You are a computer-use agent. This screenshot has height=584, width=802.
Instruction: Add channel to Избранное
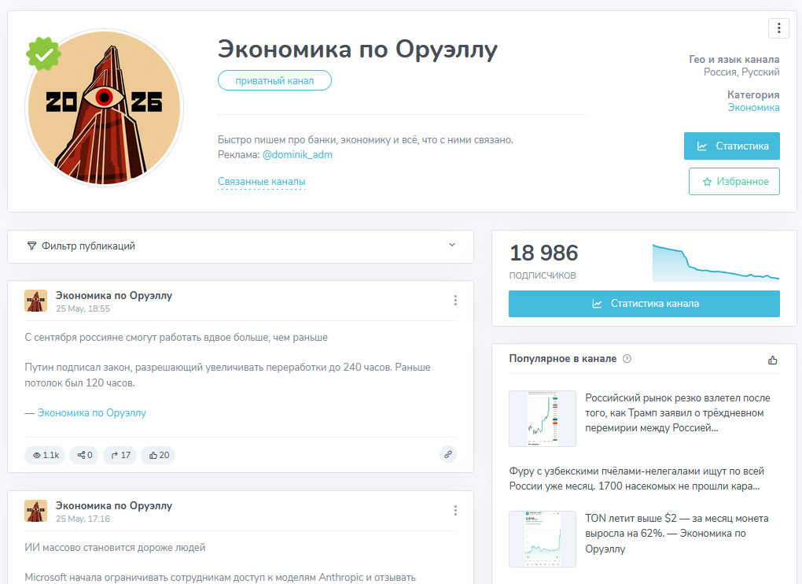click(x=734, y=181)
